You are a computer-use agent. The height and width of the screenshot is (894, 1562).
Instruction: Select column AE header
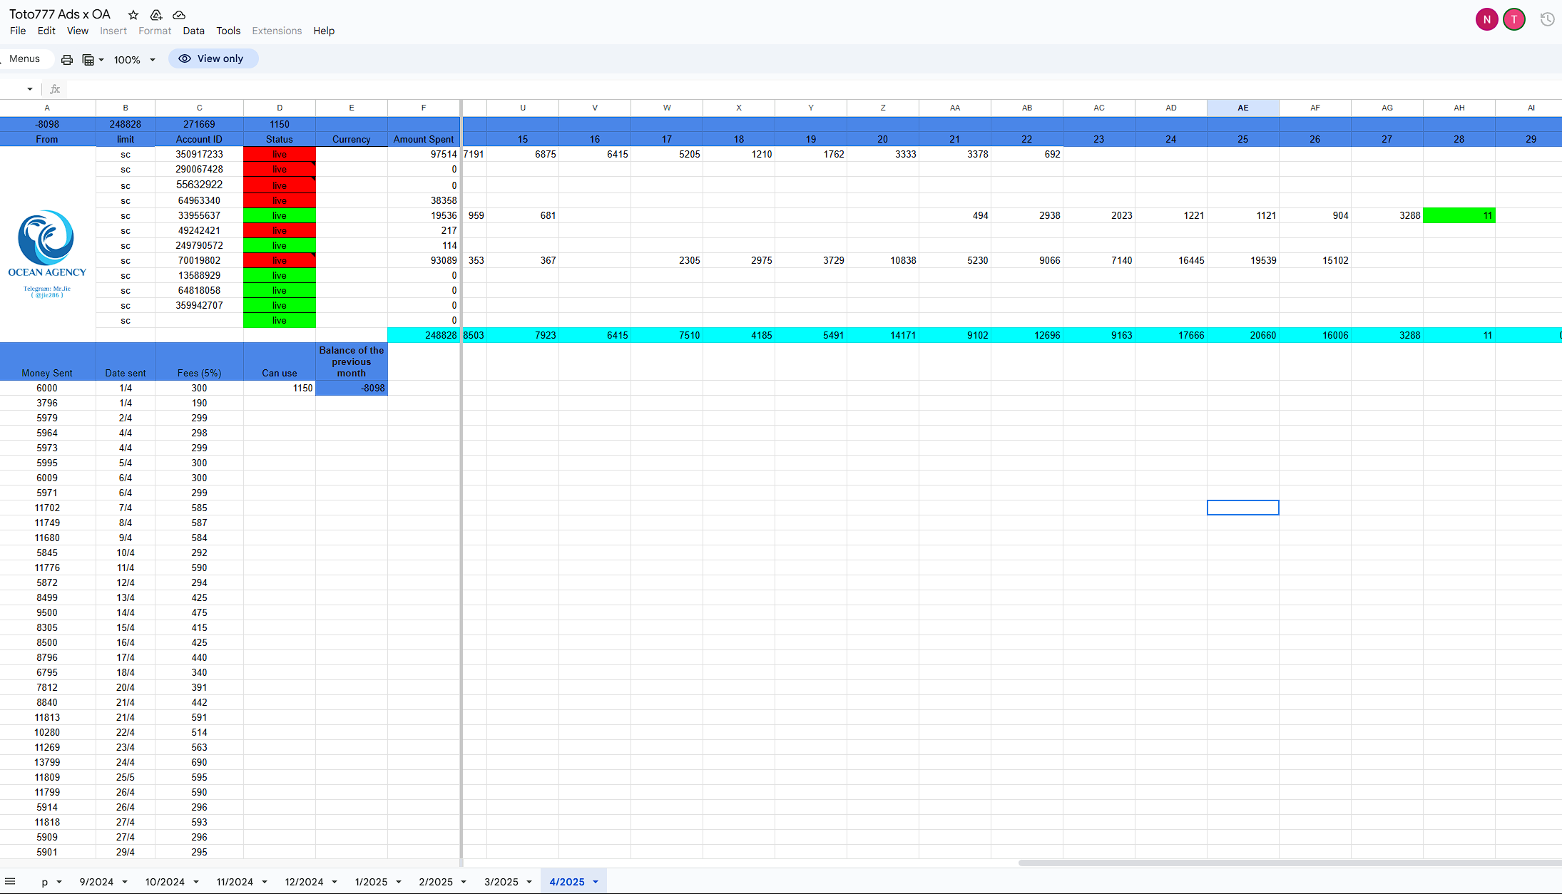[x=1242, y=108]
